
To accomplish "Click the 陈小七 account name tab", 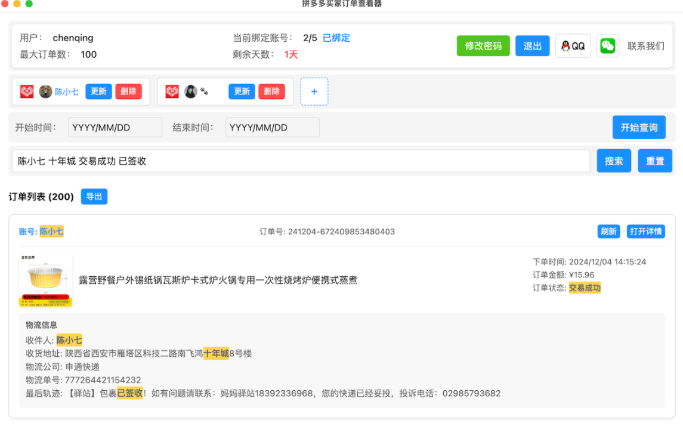I will click(67, 91).
